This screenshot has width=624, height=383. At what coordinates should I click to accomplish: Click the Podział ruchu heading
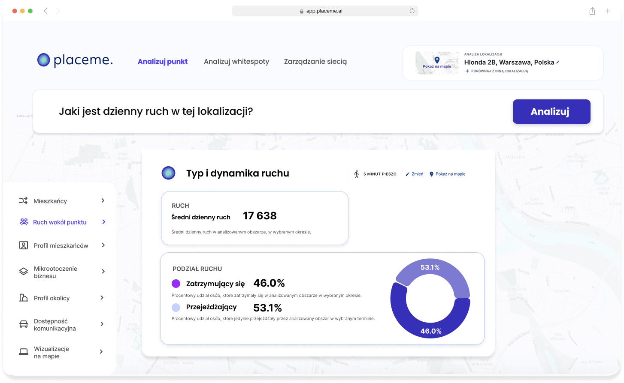197,269
